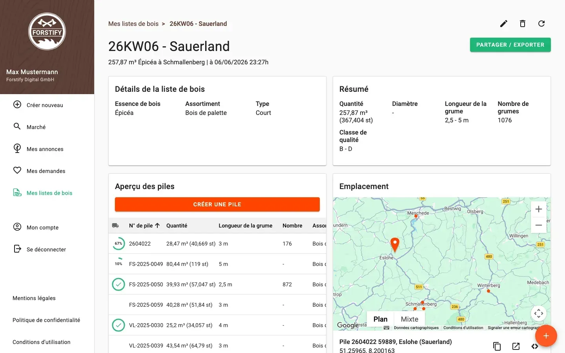Image resolution: width=565 pixels, height=353 pixels.
Task: Click the 10% progress indicator for FS-2025-0049
Action: pos(118,264)
